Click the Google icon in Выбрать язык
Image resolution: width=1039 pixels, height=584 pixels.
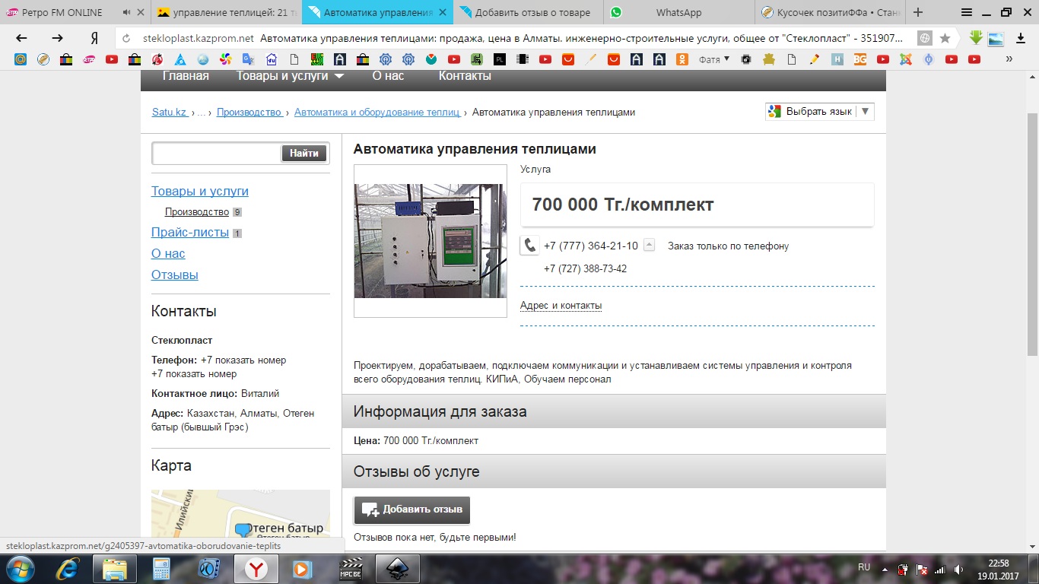coord(774,111)
